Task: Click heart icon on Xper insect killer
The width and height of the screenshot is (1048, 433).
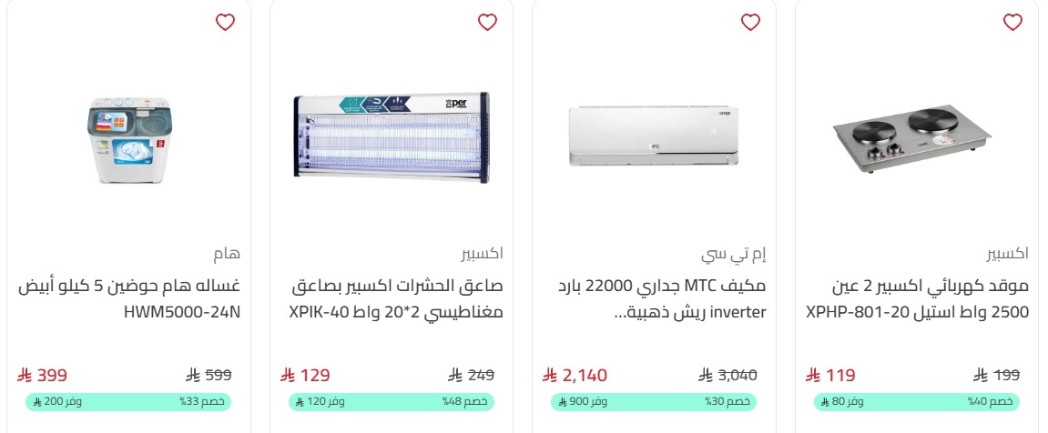Action: (x=487, y=23)
